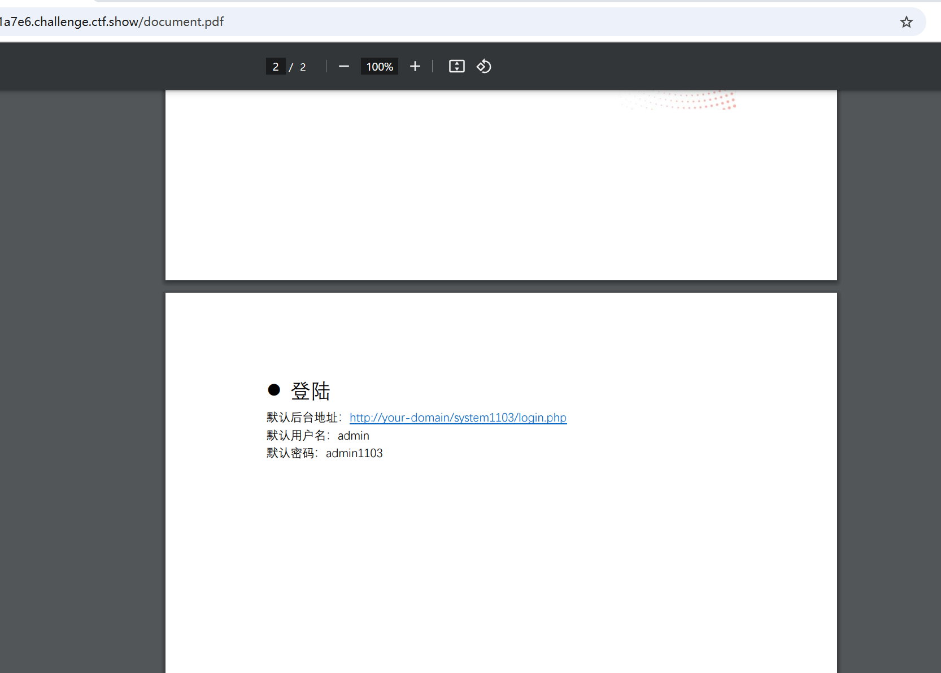941x673 pixels.
Task: Open the system1103/login.php link
Action: click(458, 418)
